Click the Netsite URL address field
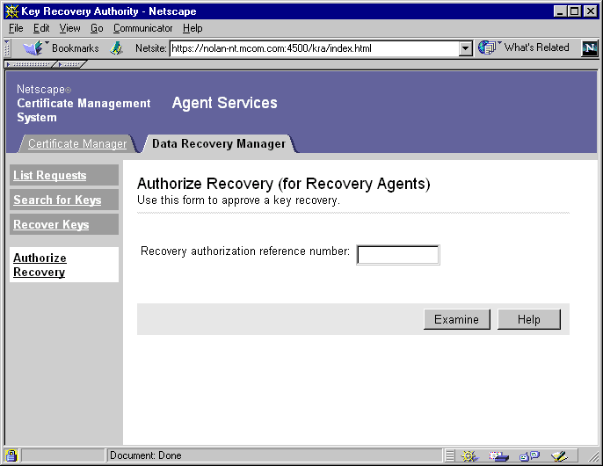This screenshot has width=603, height=466. coord(315,48)
